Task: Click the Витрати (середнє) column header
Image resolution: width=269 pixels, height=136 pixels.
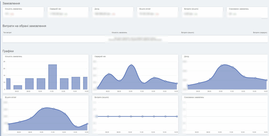Action: tap(260, 33)
